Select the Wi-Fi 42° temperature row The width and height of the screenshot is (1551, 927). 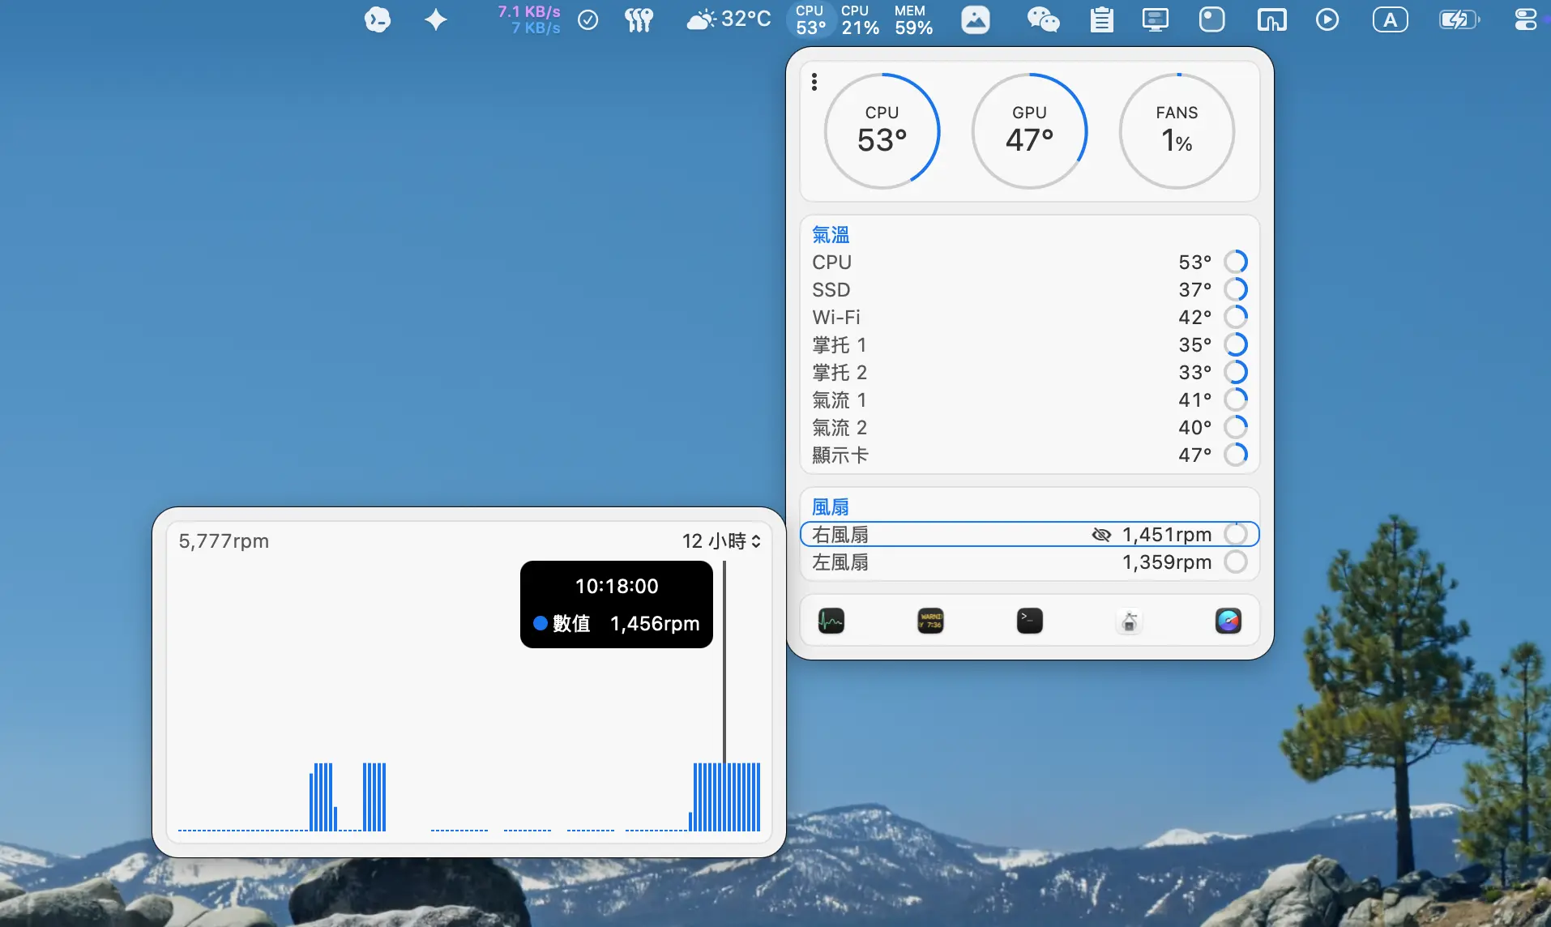coord(1030,318)
